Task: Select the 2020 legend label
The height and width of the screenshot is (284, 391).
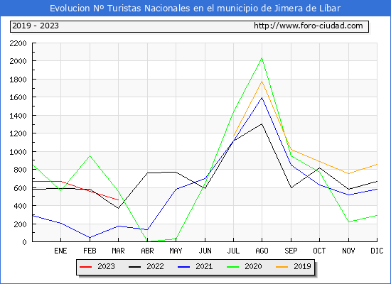Action: tap(253, 266)
